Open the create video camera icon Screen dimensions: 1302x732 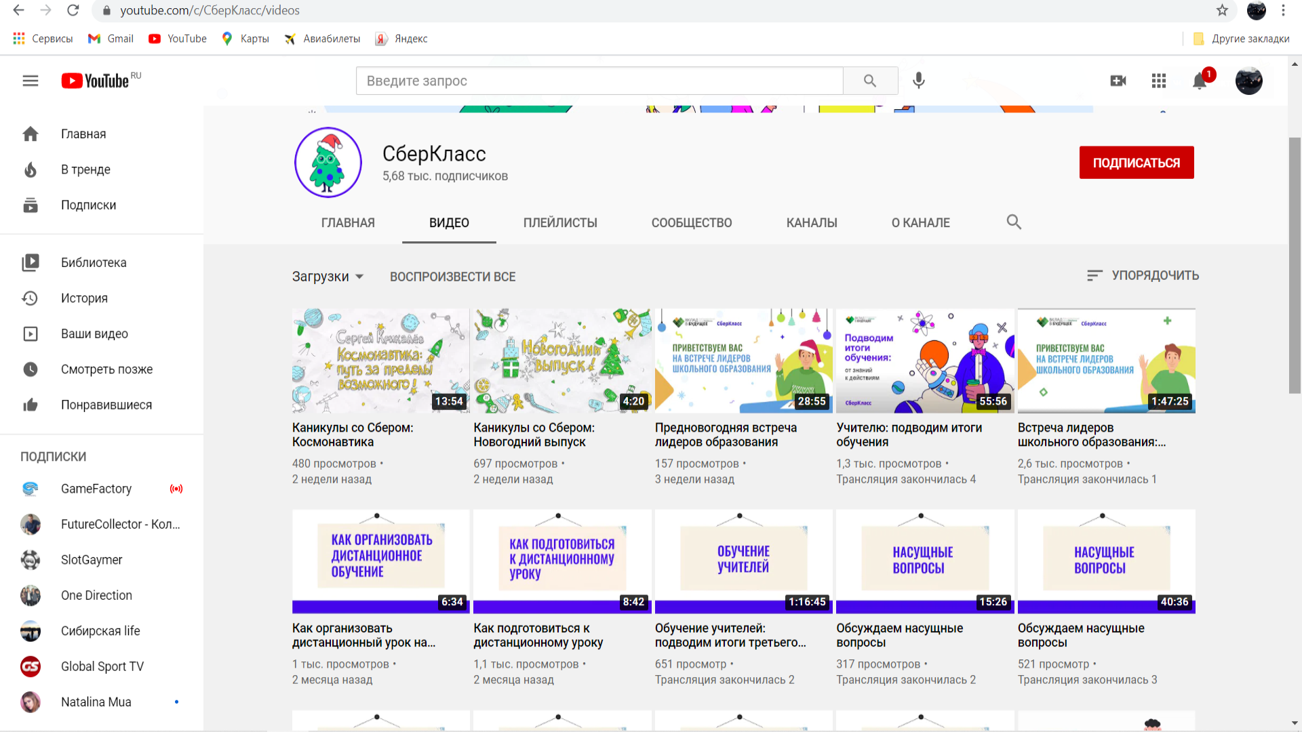(1118, 81)
